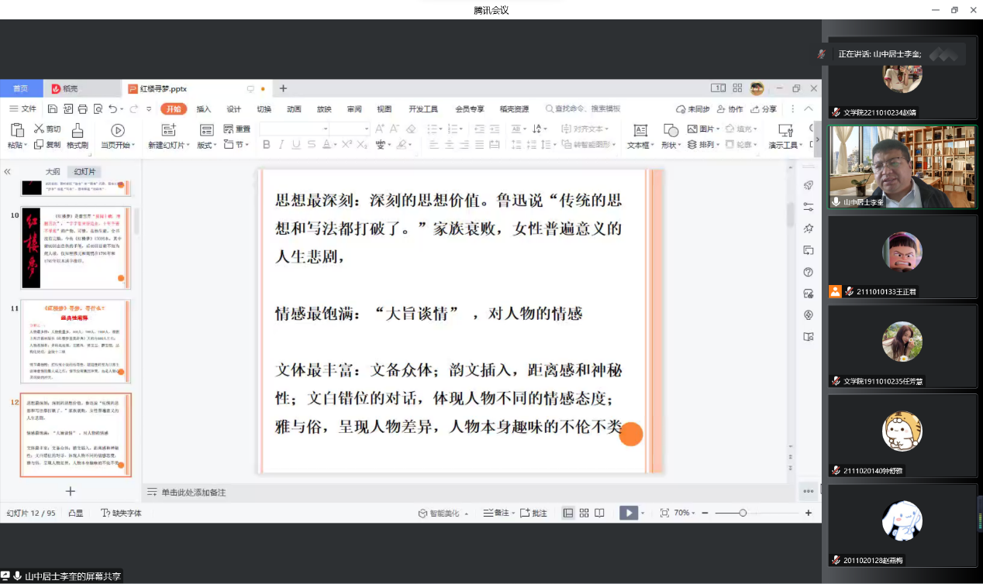Insert a text box with 文本框 icon
983x584 pixels.
640,130
